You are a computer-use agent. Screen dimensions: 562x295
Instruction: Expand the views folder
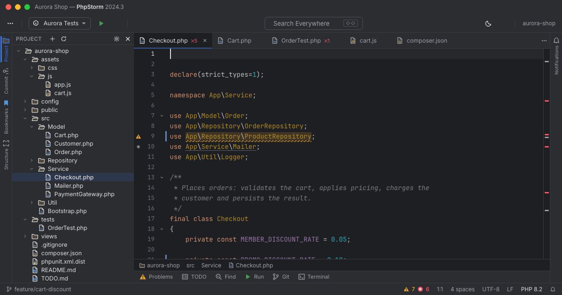25,236
